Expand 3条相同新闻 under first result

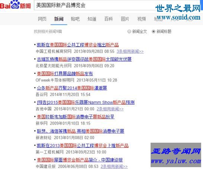pyautogui.click(x=130, y=52)
